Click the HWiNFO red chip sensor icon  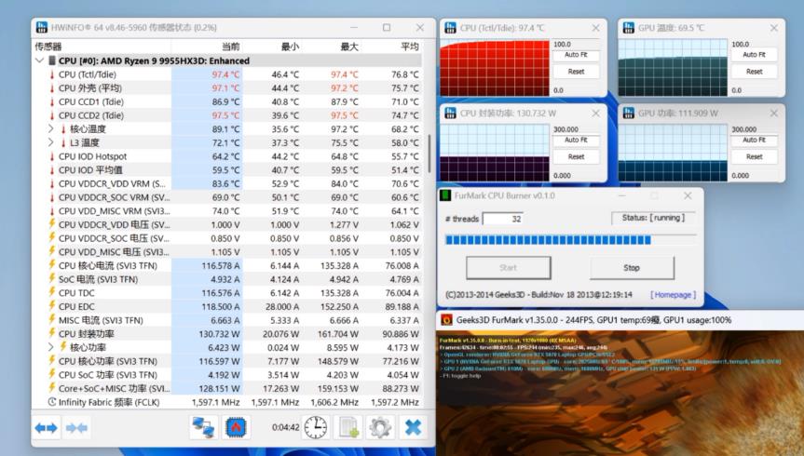[x=236, y=427]
